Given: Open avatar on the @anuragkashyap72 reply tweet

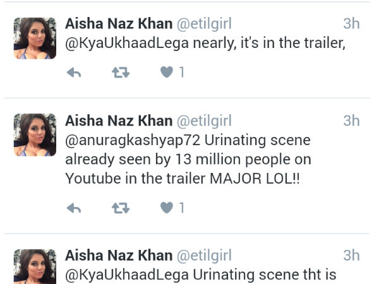Looking at the screenshot, I should coord(35,134).
